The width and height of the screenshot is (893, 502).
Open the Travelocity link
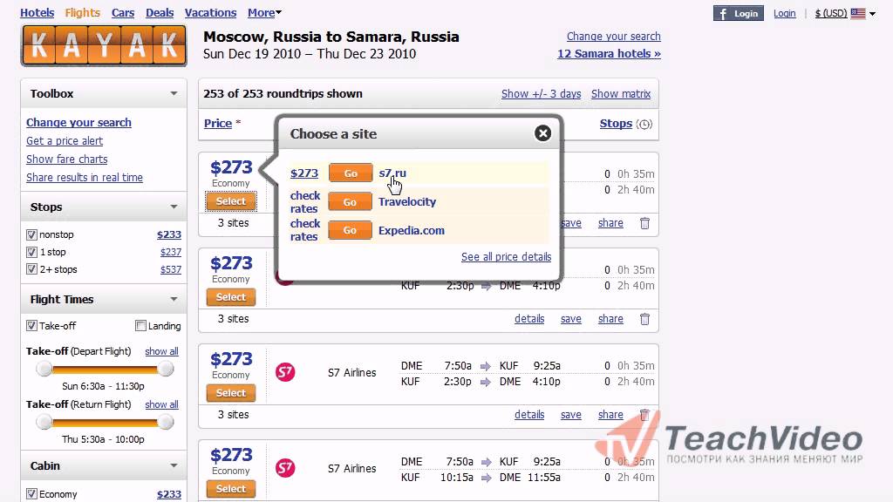(x=407, y=201)
